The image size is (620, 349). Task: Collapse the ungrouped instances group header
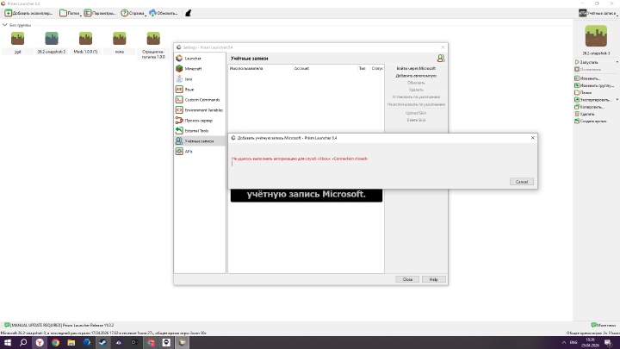pyautogui.click(x=4, y=25)
